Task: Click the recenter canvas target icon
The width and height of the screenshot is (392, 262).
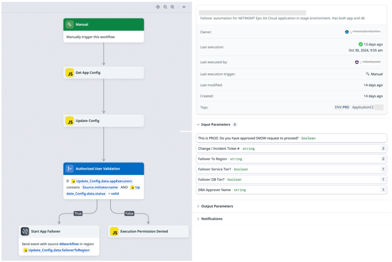Action: click(158, 7)
